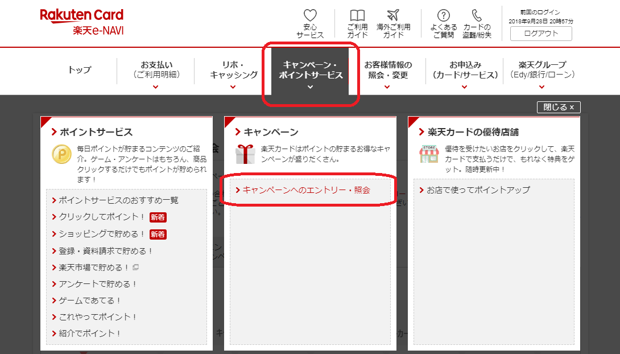Open the 楽天グループ（Edy/銀行/ローン） menu
Image resolution: width=620 pixels, height=354 pixels.
point(542,69)
